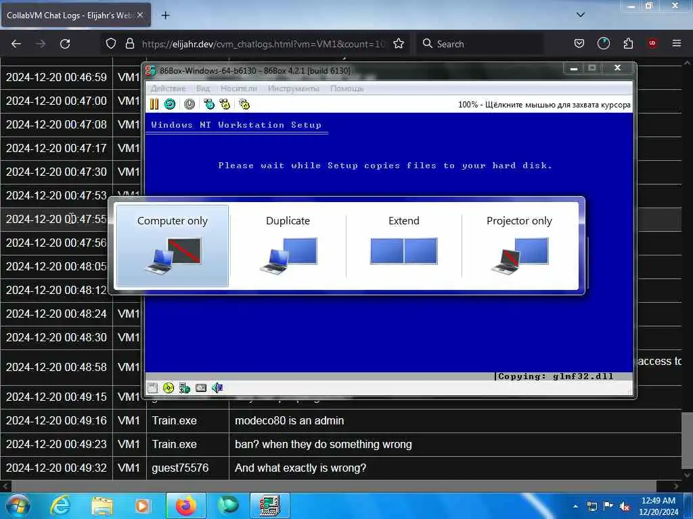Click the Firefox URL address bar

[263, 44]
